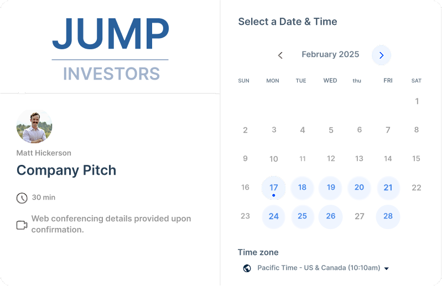The height and width of the screenshot is (286, 442).
Task: Click the video camera conferencing icon
Action: coord(22,225)
